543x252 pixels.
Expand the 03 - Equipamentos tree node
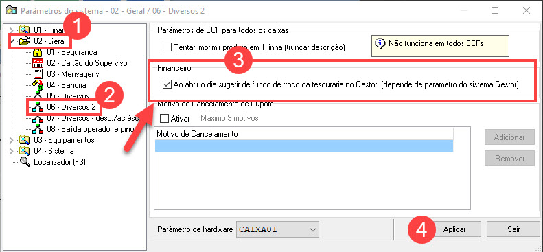point(12,141)
